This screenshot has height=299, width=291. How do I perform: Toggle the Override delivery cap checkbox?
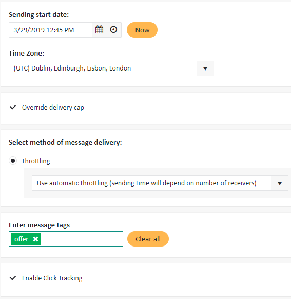click(13, 107)
